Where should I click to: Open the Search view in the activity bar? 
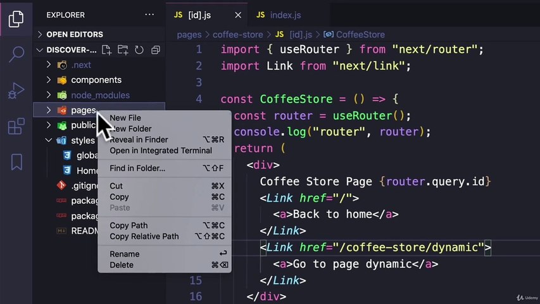pyautogui.click(x=16, y=54)
